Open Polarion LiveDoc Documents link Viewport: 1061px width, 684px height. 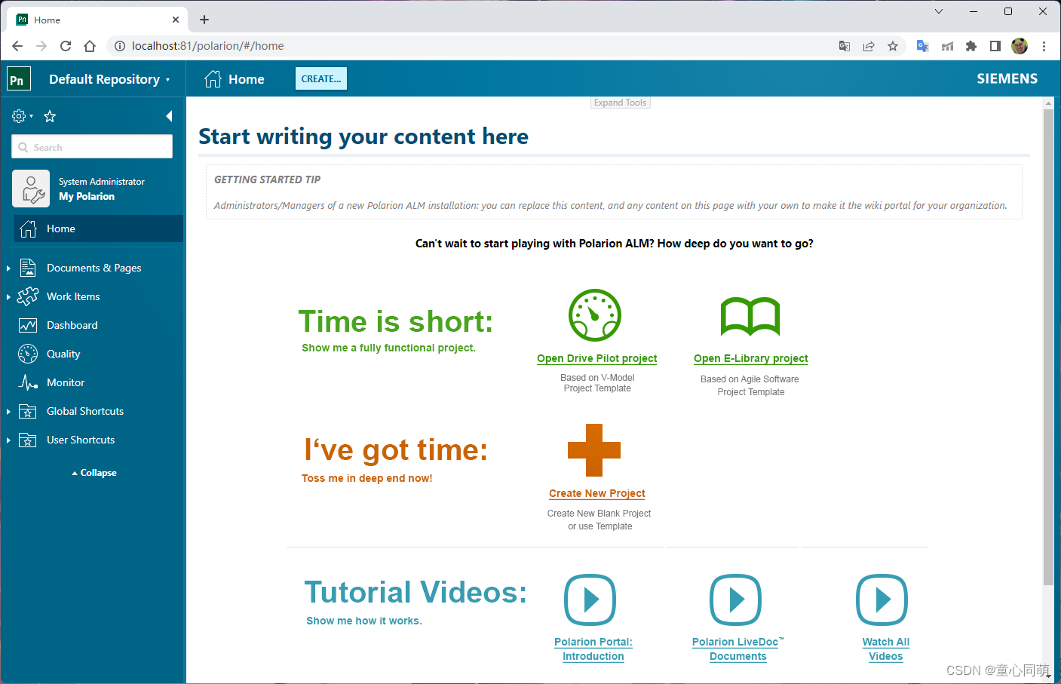tap(738, 649)
